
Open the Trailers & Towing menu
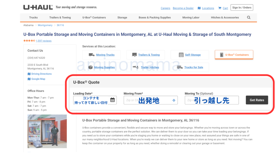[x=60, y=17]
